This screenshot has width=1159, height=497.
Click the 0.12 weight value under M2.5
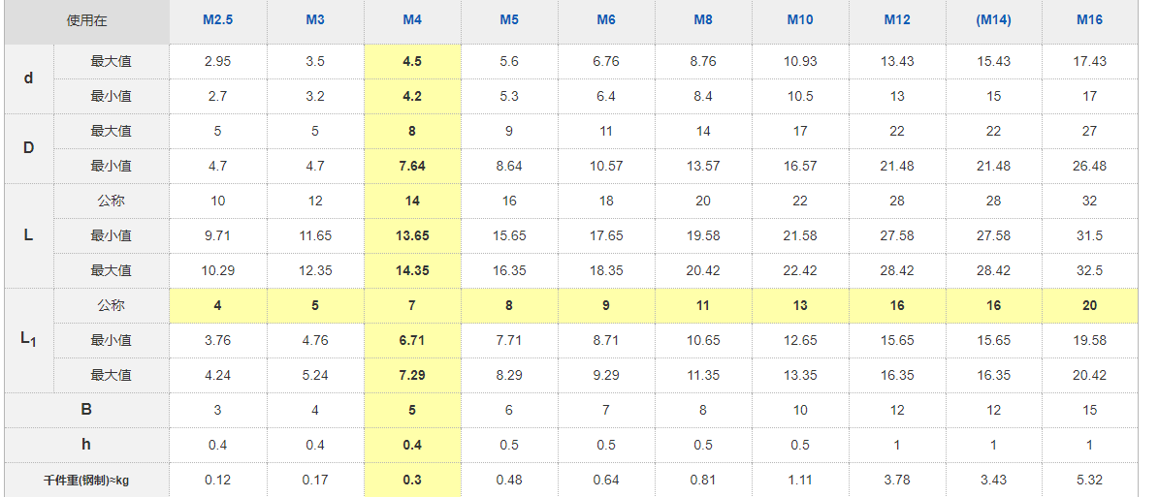coord(217,480)
